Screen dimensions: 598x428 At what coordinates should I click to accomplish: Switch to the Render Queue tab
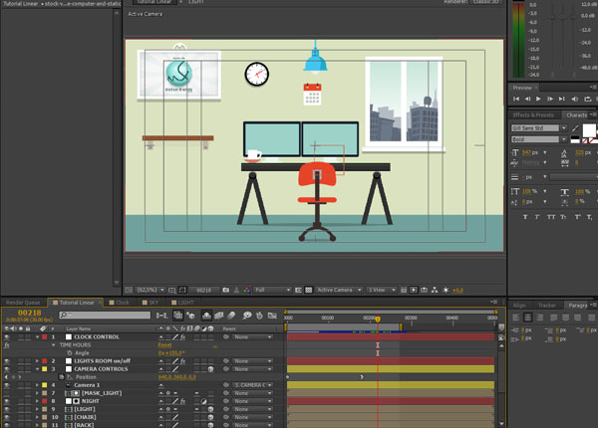23,303
